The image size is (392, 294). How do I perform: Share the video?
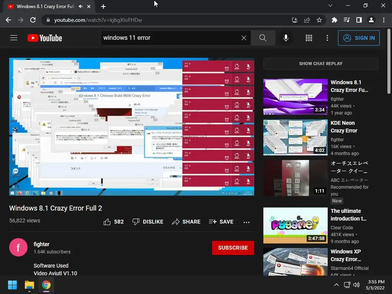pyautogui.click(x=186, y=222)
